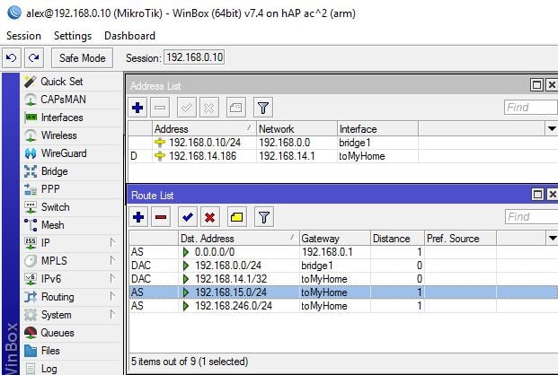558x375 pixels.
Task: Select route 192.168.15.0/24
Action: (x=343, y=292)
